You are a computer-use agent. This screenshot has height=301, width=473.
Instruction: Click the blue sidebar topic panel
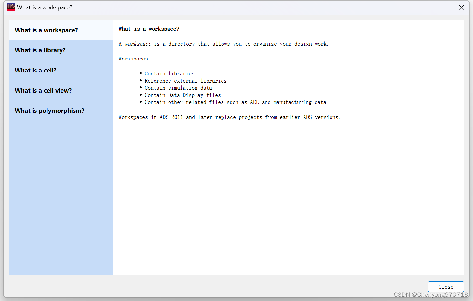pyautogui.click(x=61, y=195)
